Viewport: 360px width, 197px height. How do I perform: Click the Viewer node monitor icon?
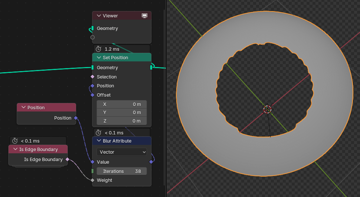pyautogui.click(x=144, y=16)
